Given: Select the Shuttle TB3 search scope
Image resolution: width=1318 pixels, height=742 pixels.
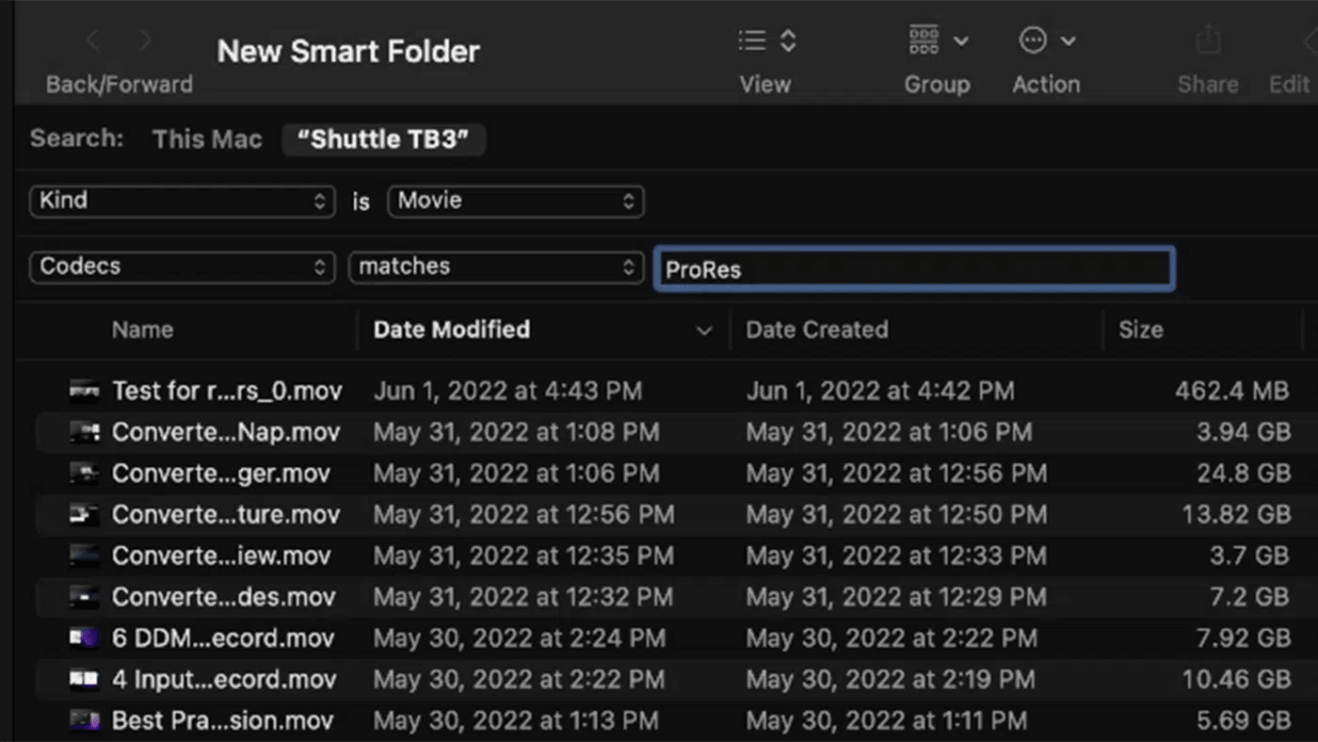Looking at the screenshot, I should (383, 138).
